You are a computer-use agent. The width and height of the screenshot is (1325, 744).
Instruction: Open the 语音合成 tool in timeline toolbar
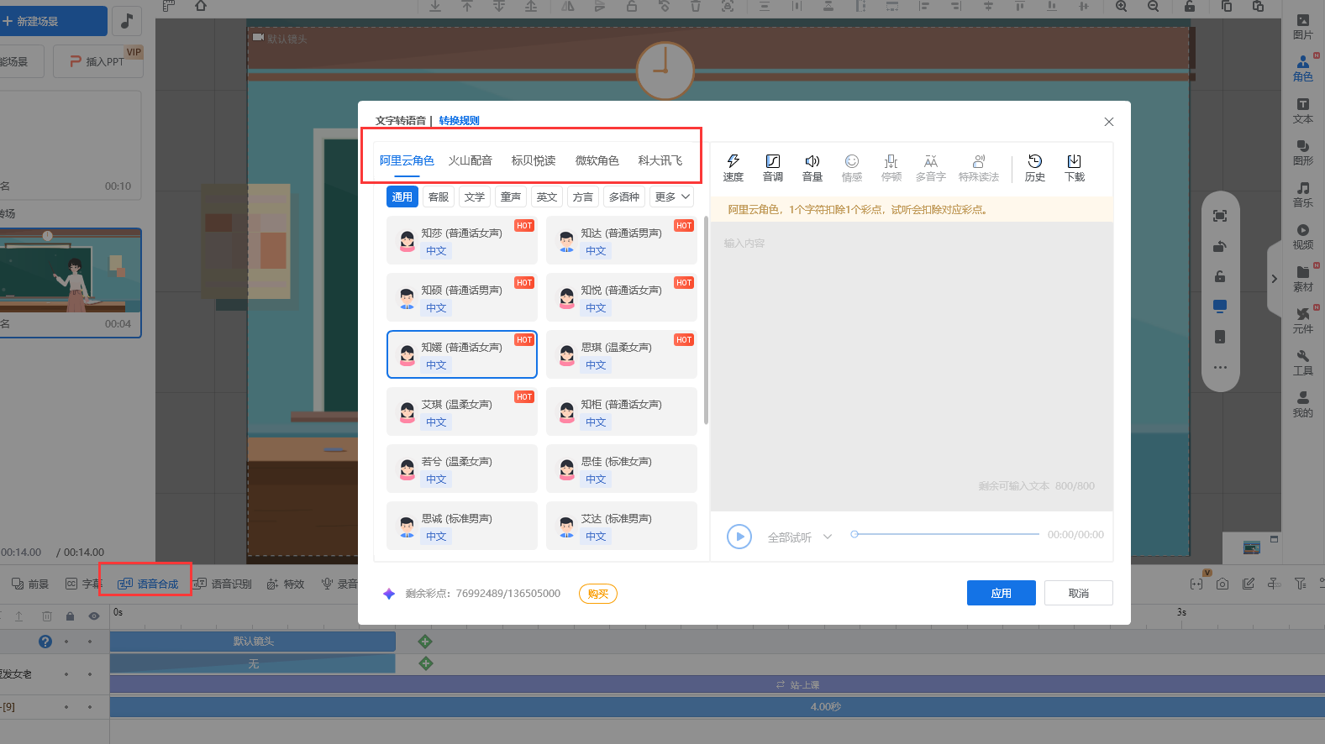[x=148, y=584]
